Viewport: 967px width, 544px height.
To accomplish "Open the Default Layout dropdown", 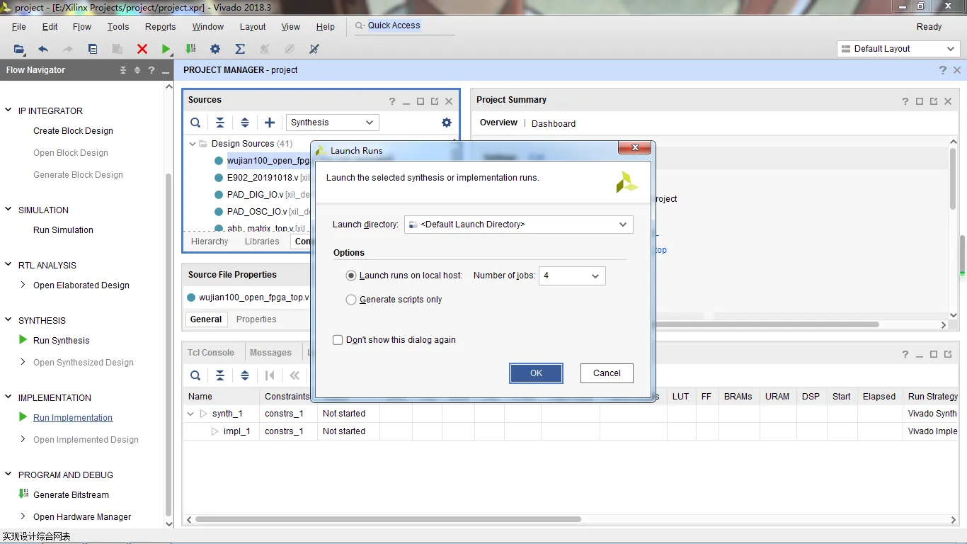I will point(898,49).
